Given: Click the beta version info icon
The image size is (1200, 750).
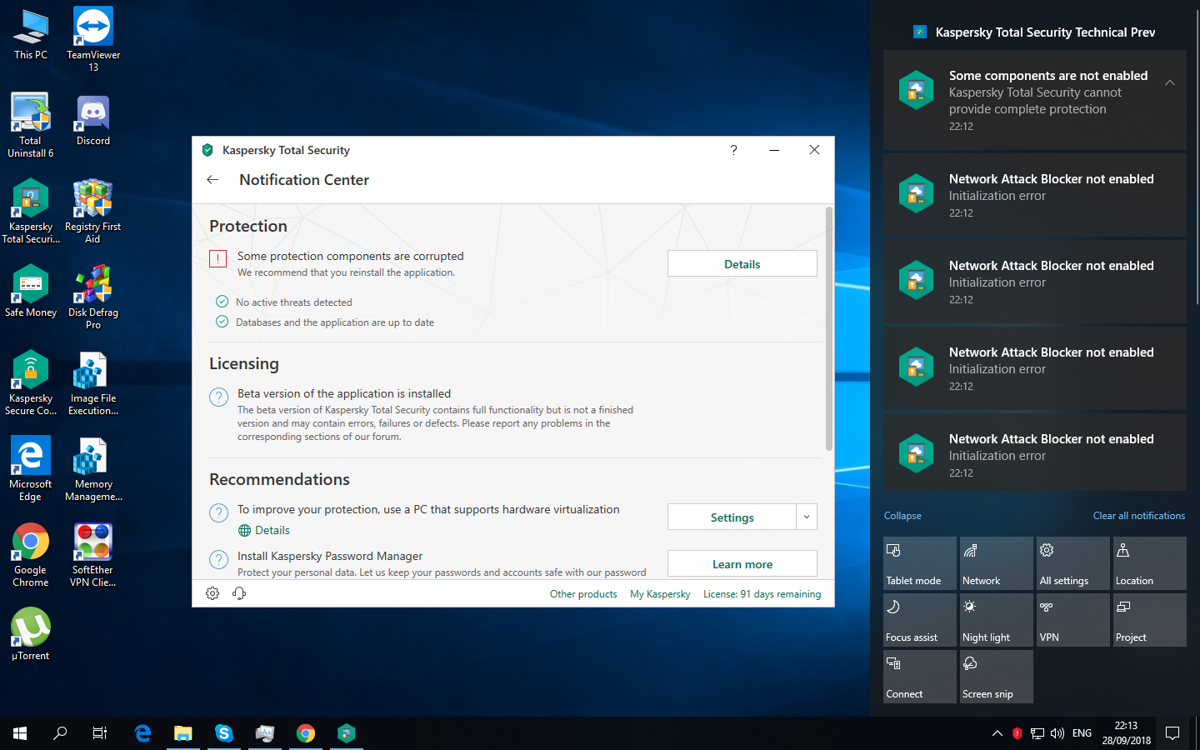Looking at the screenshot, I should (218, 397).
